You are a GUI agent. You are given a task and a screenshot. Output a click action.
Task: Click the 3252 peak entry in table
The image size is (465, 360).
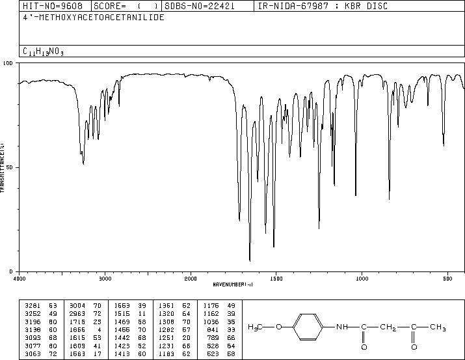click(x=40, y=314)
